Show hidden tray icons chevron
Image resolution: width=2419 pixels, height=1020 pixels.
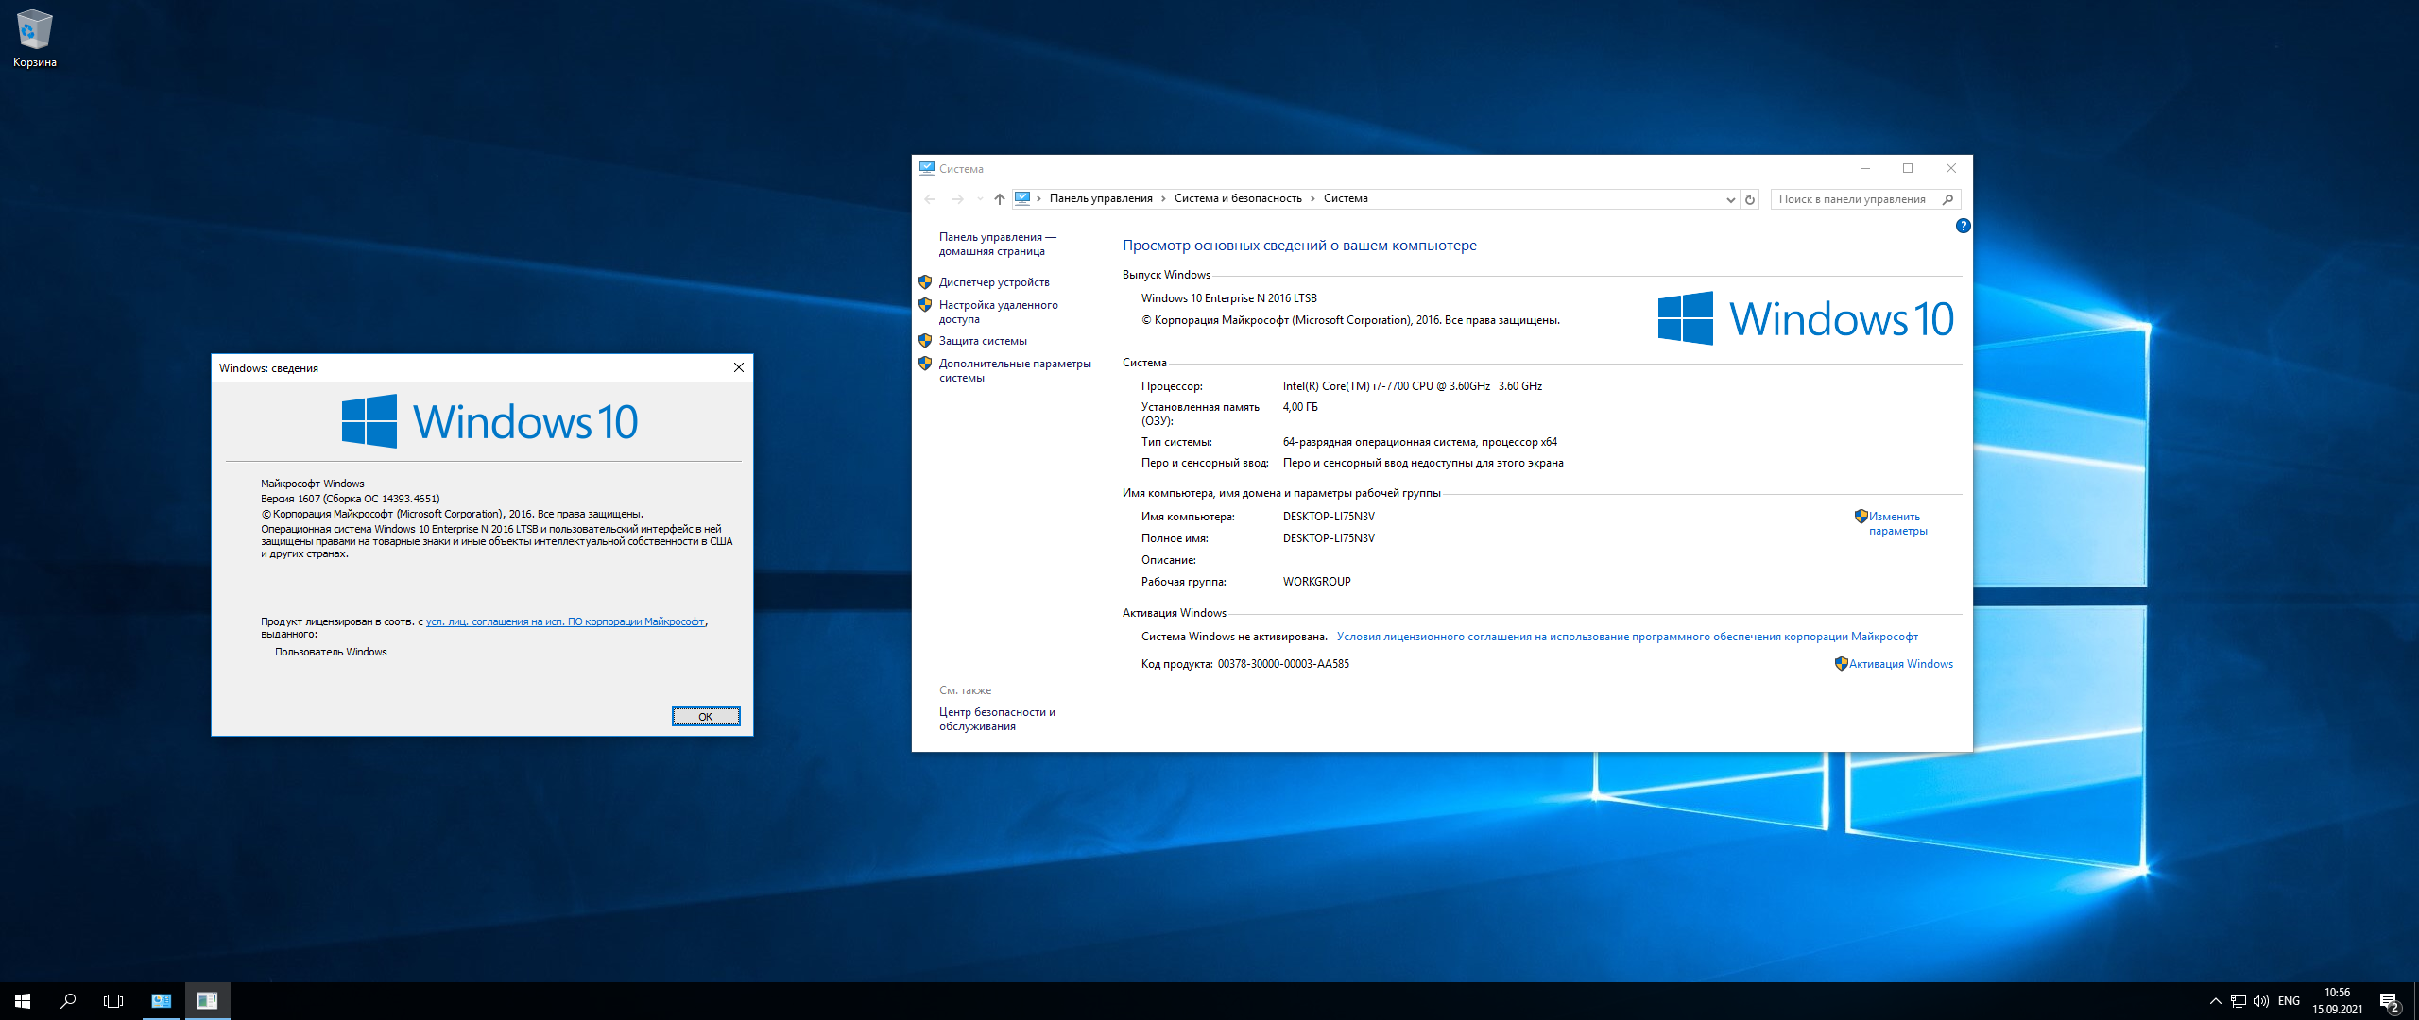coord(2215,1001)
